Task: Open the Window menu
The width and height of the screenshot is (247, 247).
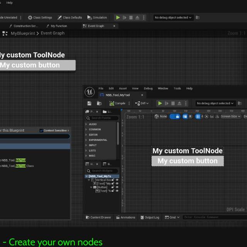Action: click(163, 88)
